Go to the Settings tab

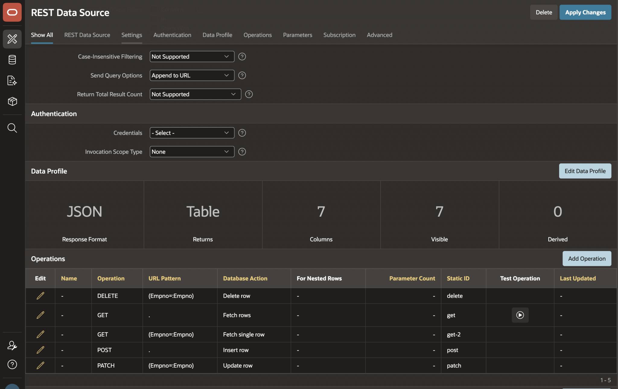(132, 35)
